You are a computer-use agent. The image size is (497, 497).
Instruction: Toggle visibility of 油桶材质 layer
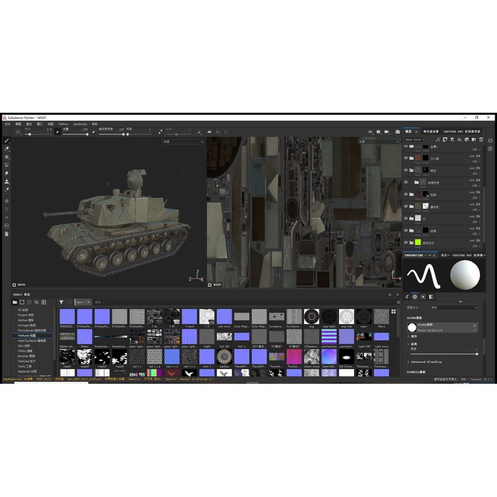[406, 182]
